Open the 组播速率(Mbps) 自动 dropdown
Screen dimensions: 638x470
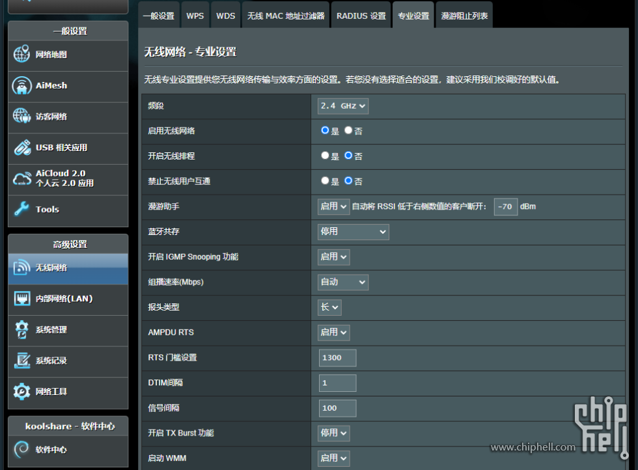click(343, 282)
